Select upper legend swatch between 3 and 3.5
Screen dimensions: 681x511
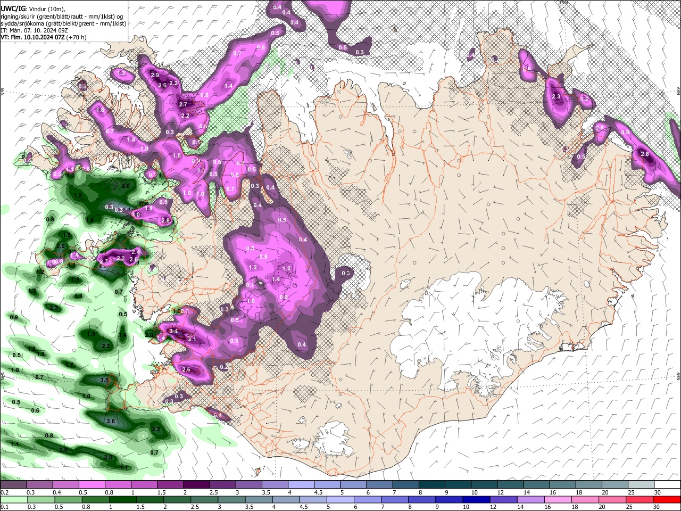248,485
